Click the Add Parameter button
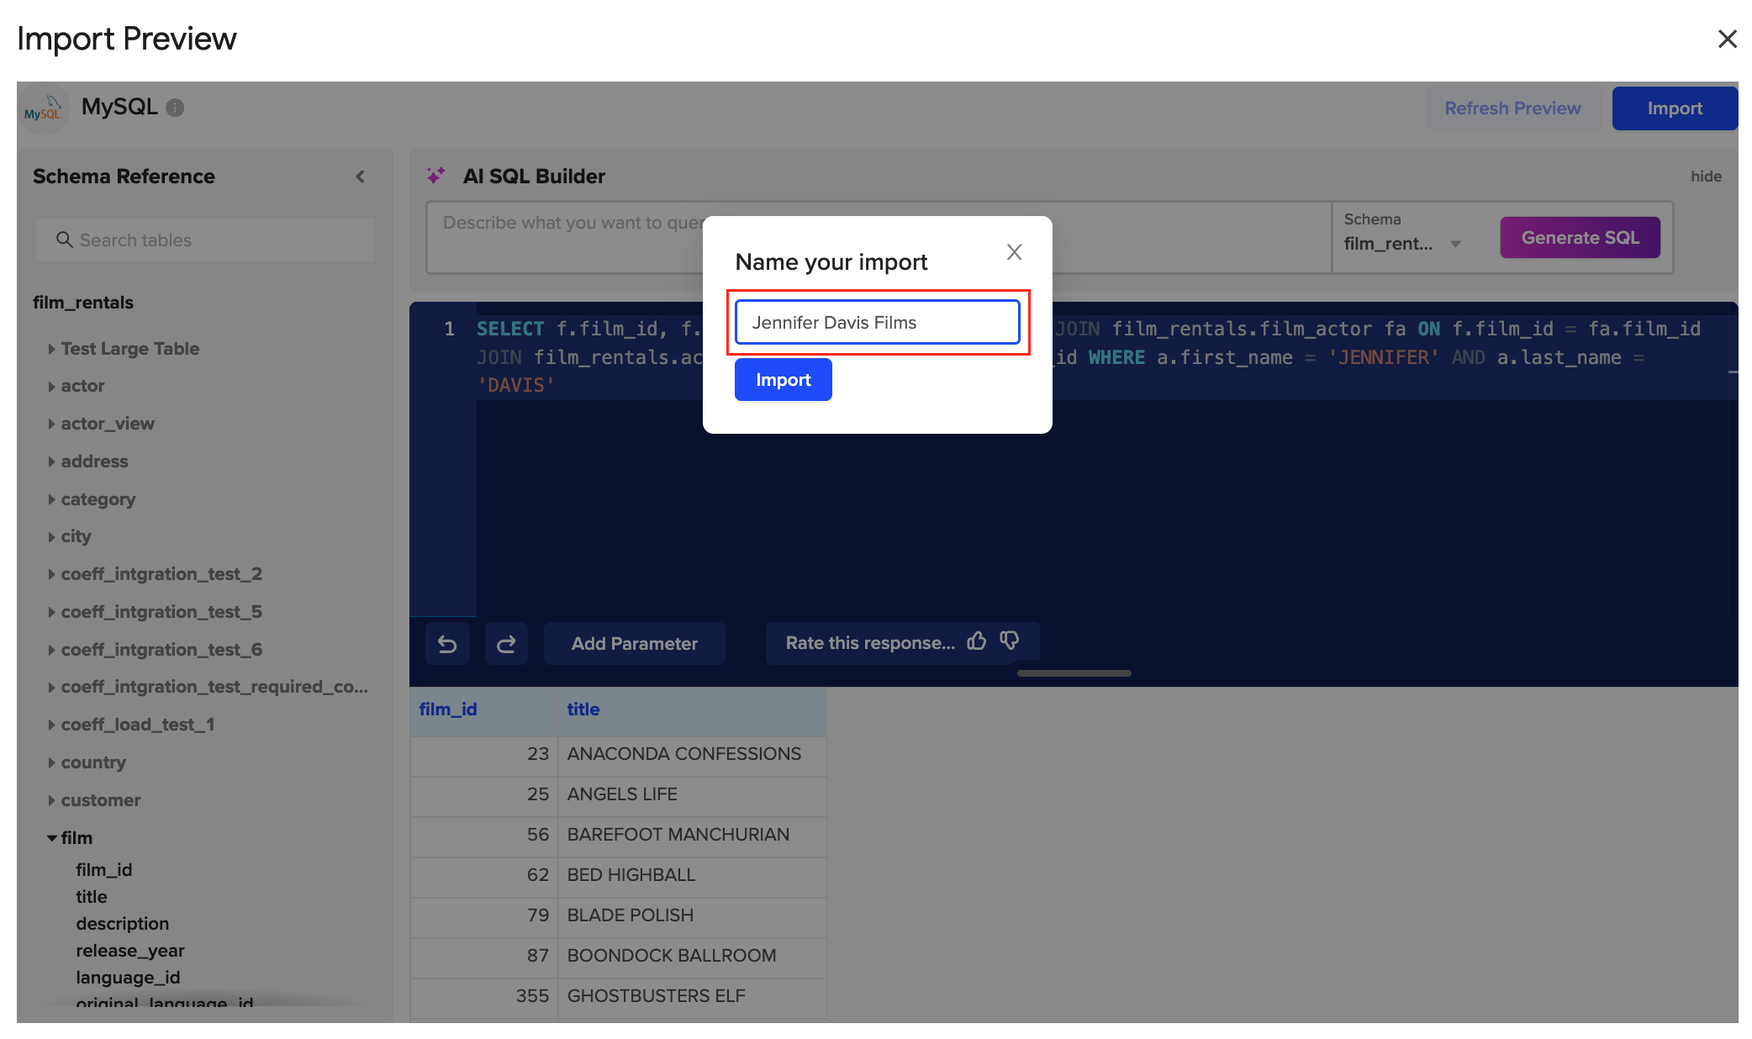 (634, 644)
